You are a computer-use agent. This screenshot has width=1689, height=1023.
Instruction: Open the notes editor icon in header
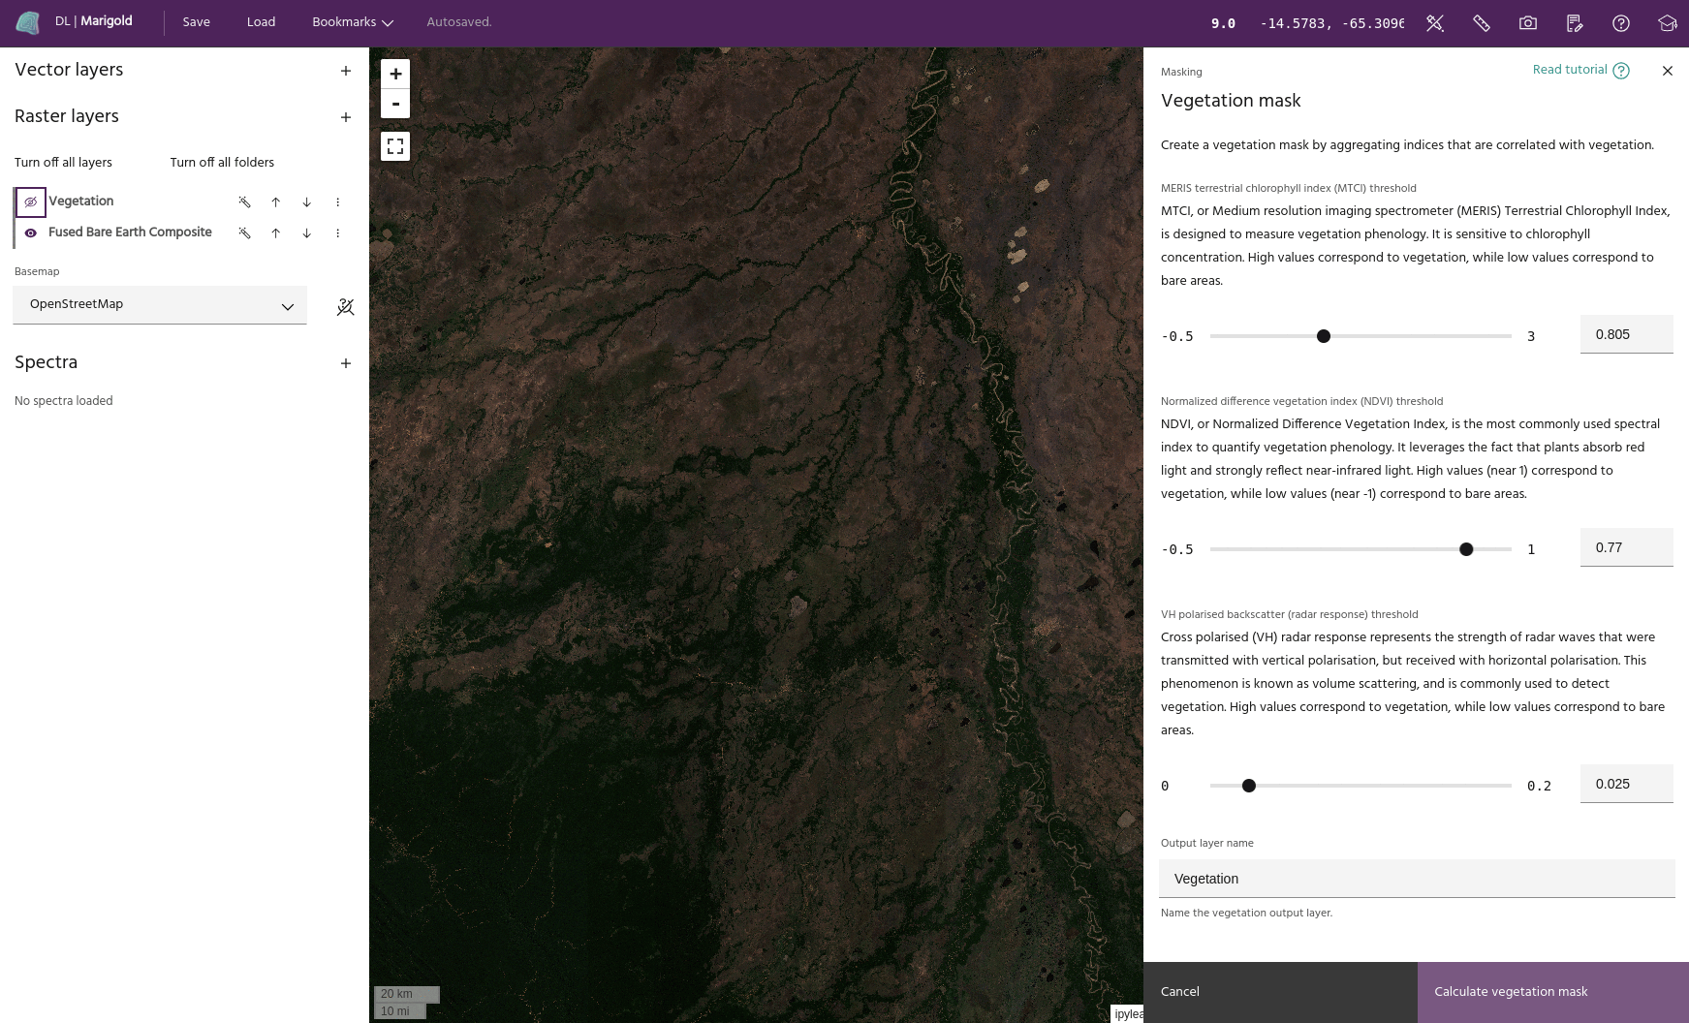tap(1574, 23)
